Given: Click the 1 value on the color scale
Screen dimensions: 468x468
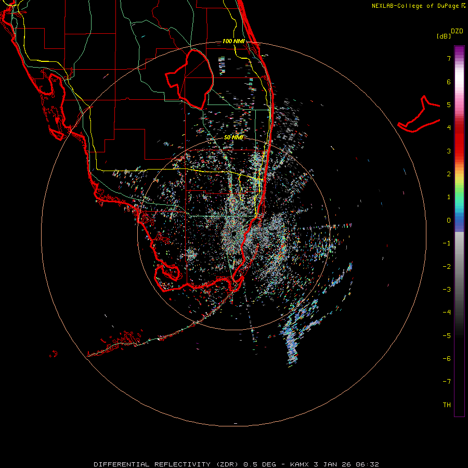Looking at the screenshot, I should [449, 197].
